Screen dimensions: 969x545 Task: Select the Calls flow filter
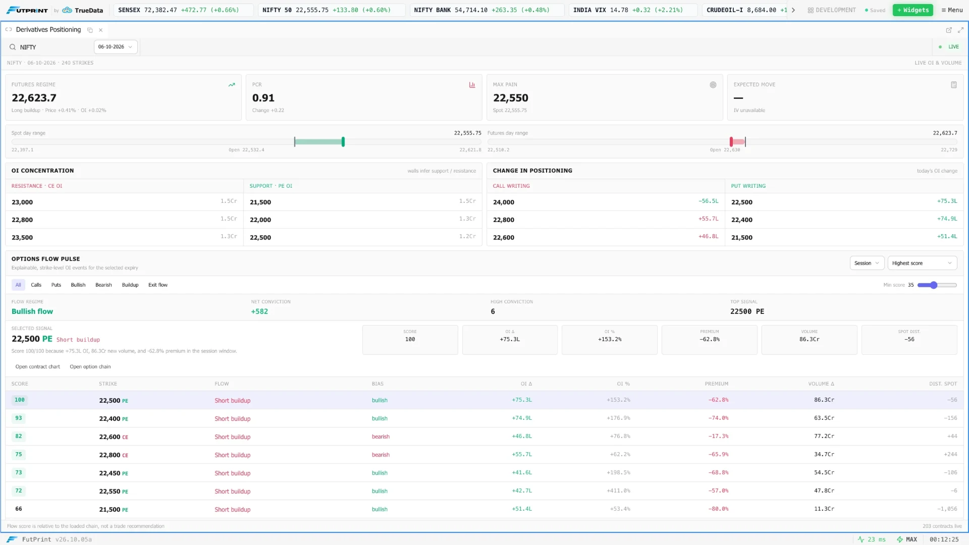[36, 285]
